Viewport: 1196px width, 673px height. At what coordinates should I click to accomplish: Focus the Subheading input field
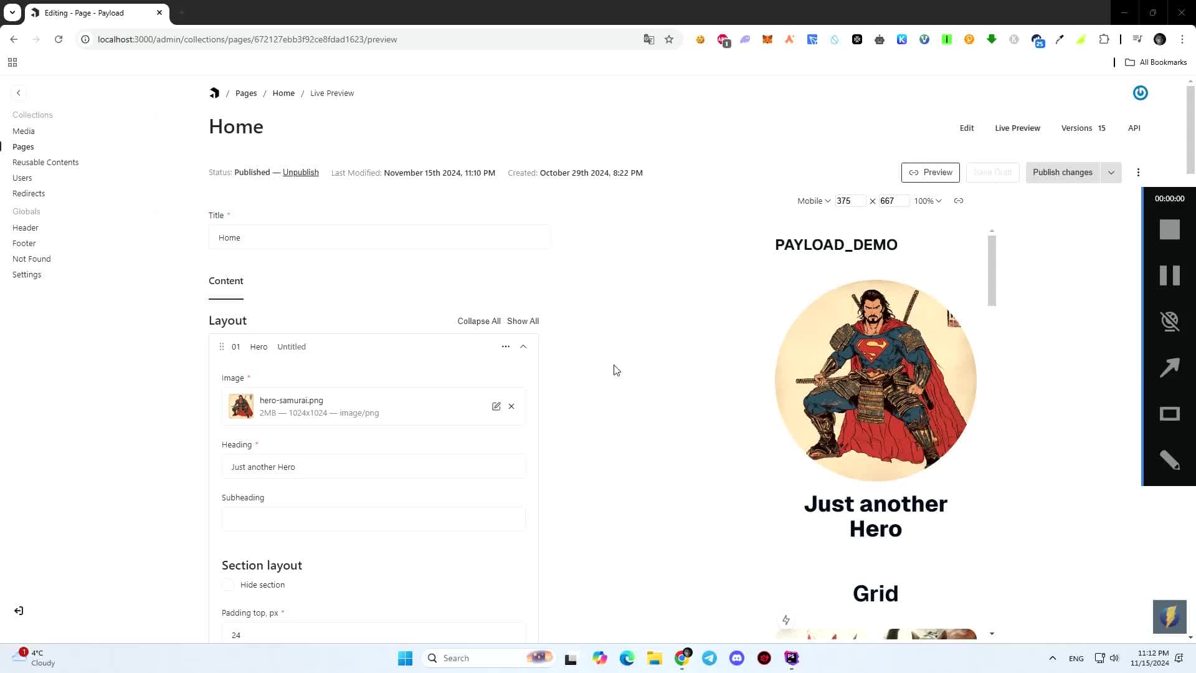(373, 519)
